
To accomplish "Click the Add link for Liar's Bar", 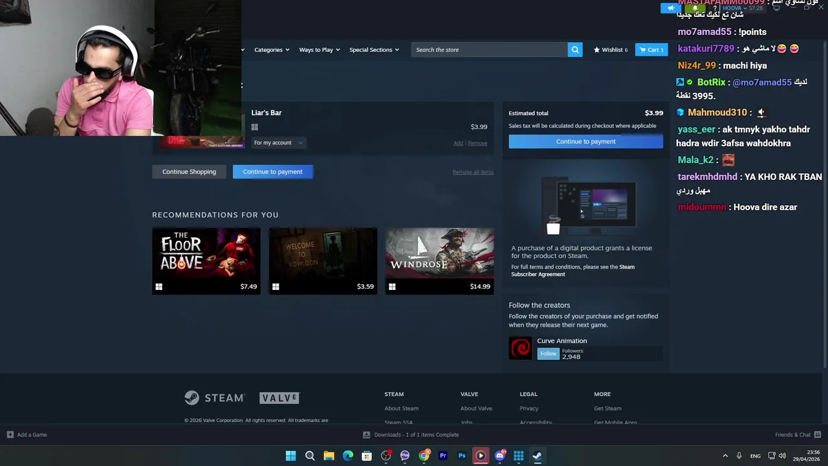I will tap(458, 143).
